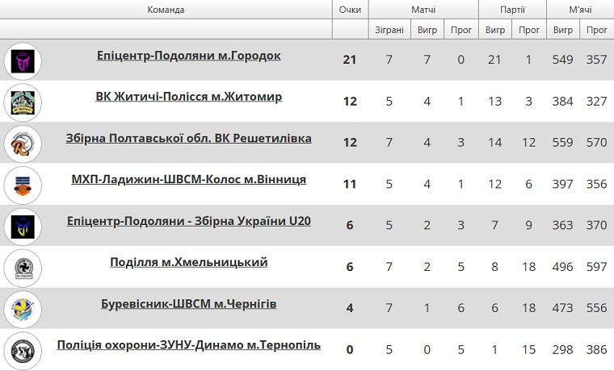
Task: Click the Буревісник-ШВСМ Чернігів team logo
Action: pyautogui.click(x=23, y=310)
